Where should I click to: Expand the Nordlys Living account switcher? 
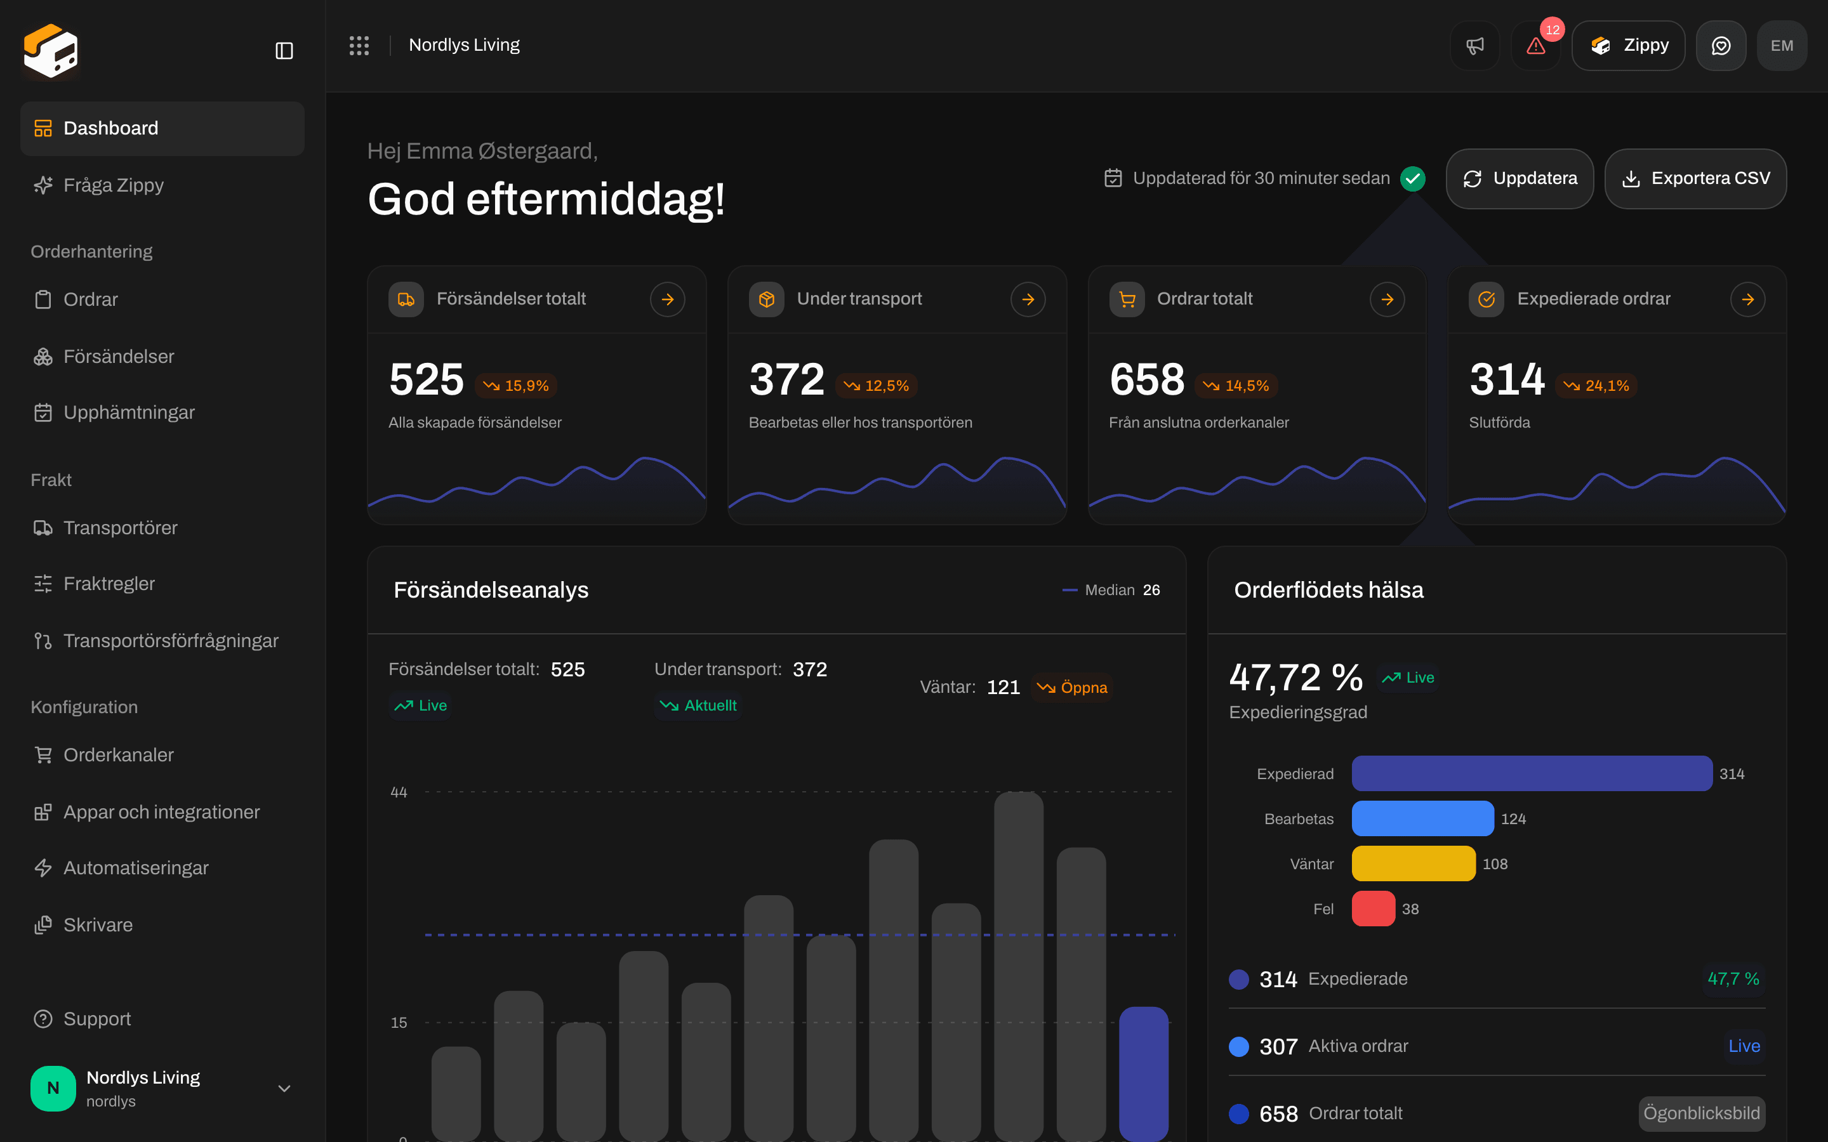click(x=162, y=1088)
